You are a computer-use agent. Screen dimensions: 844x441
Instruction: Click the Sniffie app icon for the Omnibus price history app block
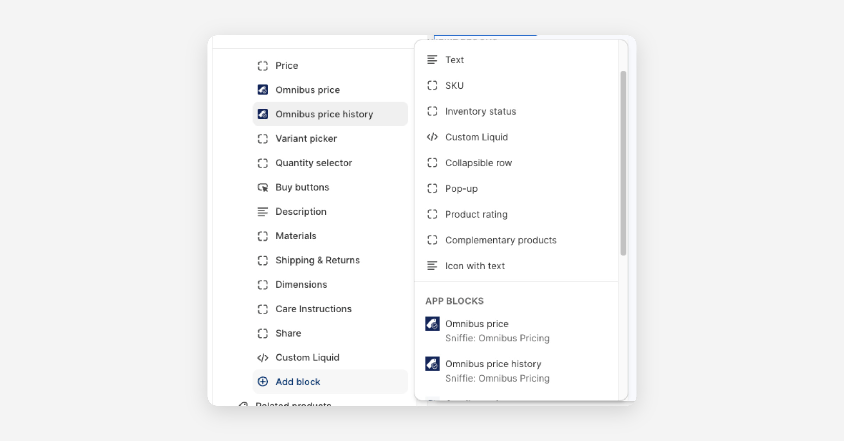tap(432, 364)
